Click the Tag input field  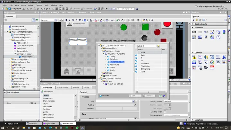pyautogui.click(x=114, y=101)
